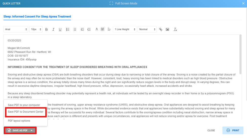Screen dimensions: 247x138
Task: Click the Full Screen Mode icon
Action: [111, 3]
